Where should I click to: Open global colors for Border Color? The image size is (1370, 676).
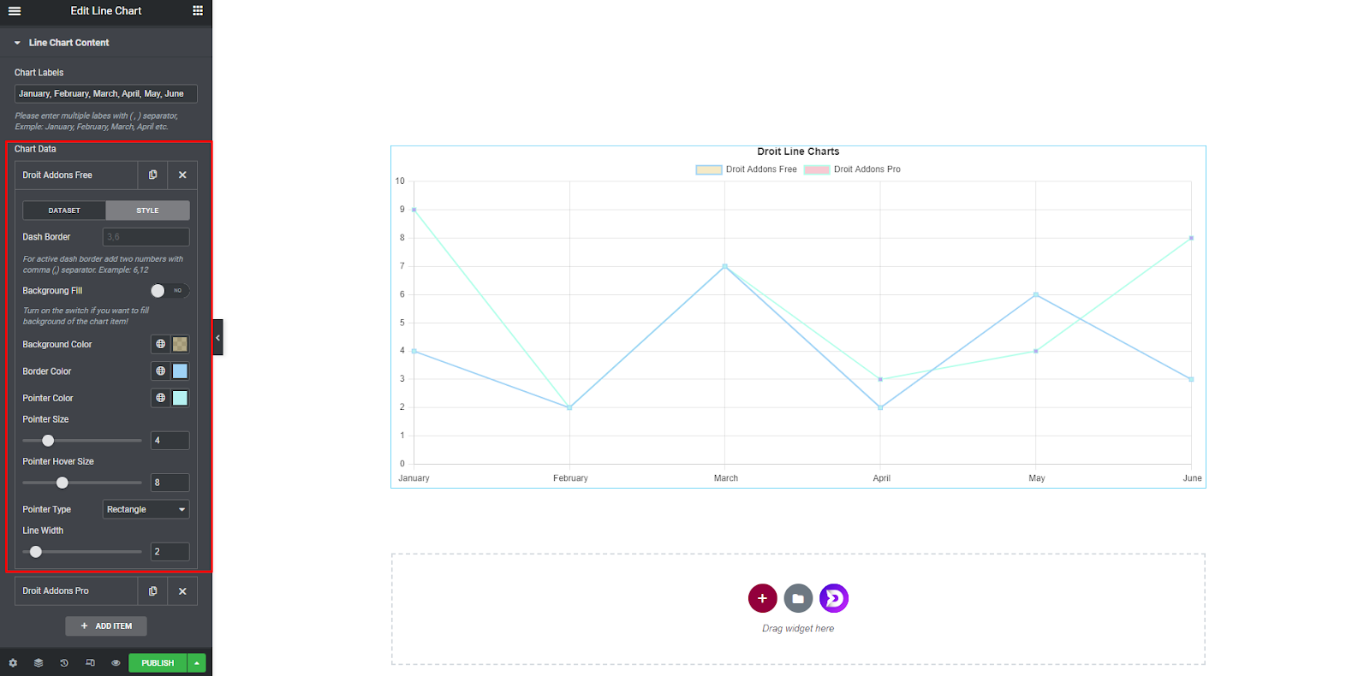(160, 371)
